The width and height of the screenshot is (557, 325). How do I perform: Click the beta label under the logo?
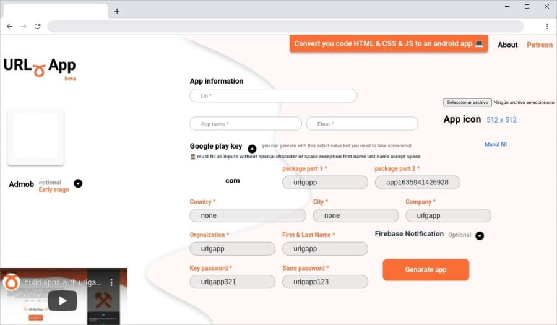coord(70,79)
